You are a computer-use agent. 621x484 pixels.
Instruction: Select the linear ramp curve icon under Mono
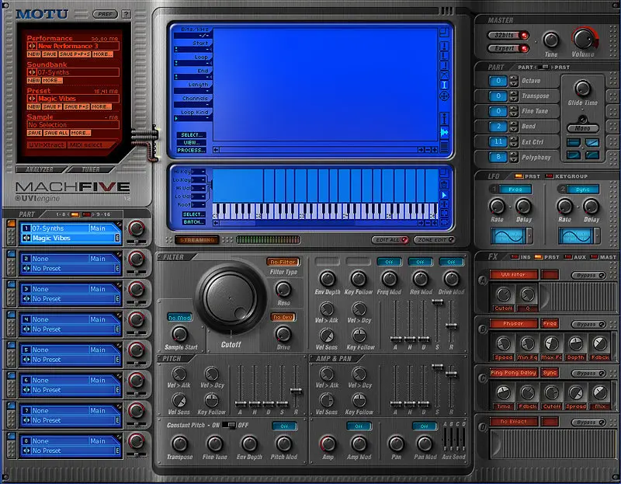[592, 142]
